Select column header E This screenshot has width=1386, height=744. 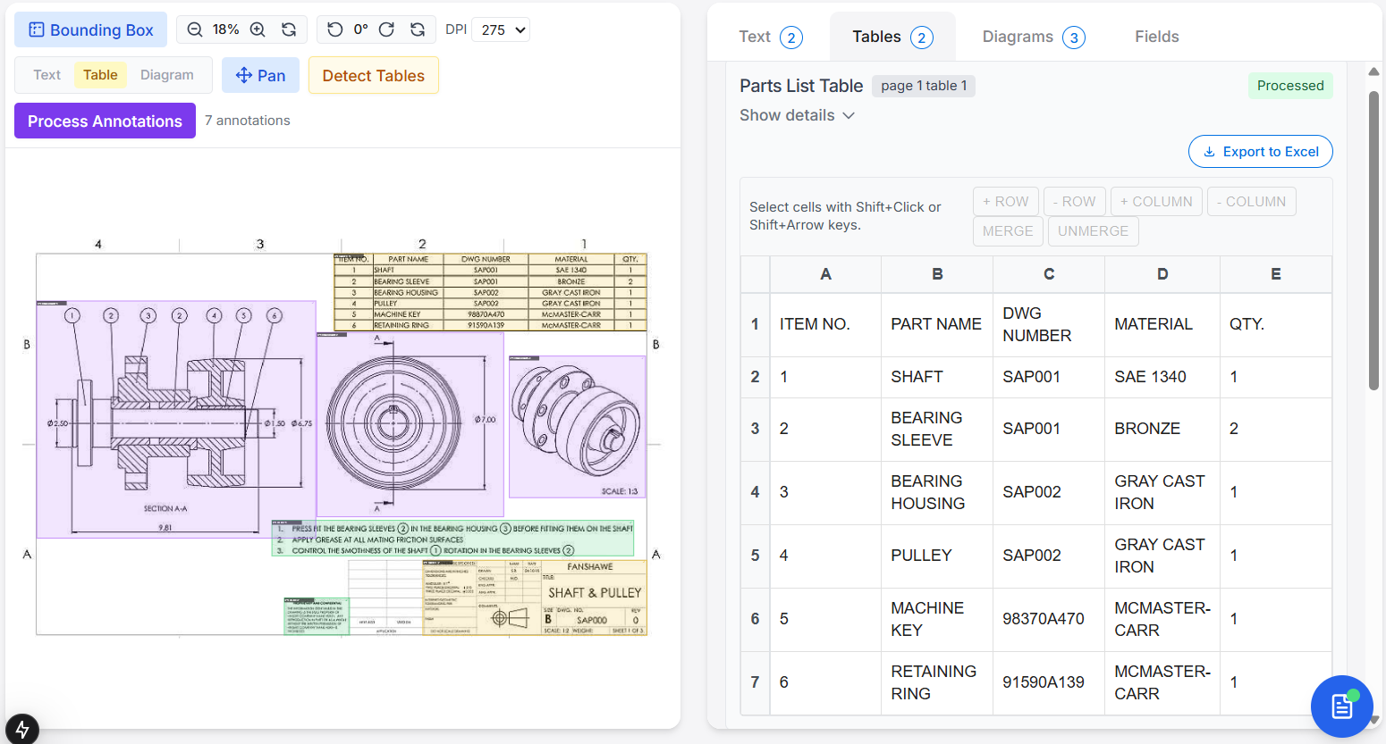1276,274
